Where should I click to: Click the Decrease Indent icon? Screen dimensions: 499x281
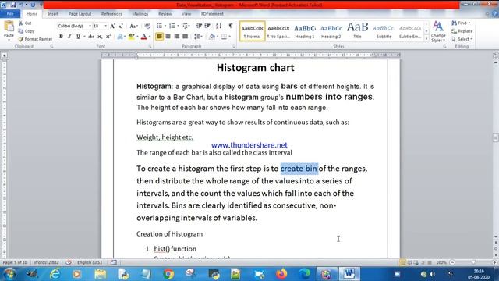point(200,26)
